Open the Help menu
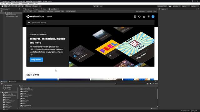 coord(36,3)
